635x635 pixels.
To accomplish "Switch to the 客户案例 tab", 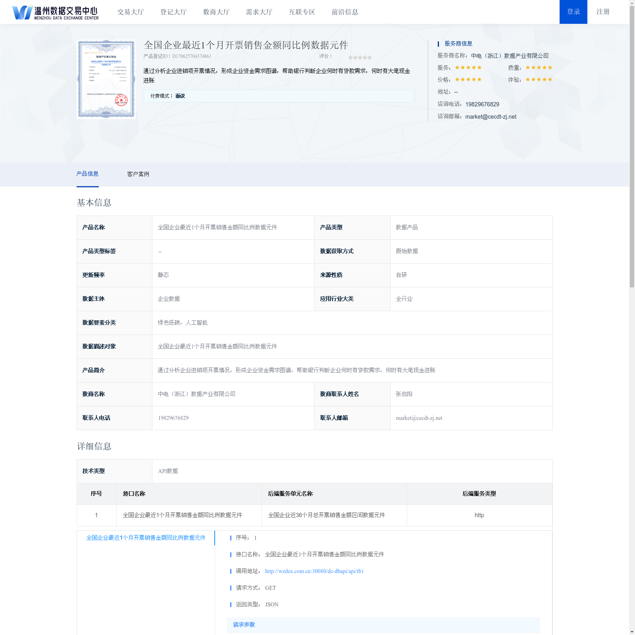I will (x=138, y=174).
